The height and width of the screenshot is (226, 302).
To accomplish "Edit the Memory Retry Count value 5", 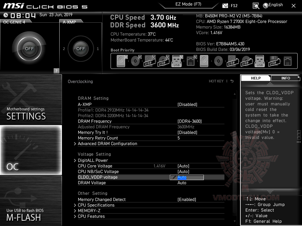I will point(178,138).
